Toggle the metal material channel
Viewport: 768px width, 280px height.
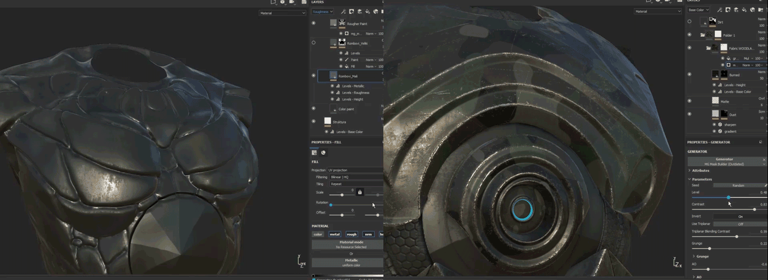coord(335,234)
